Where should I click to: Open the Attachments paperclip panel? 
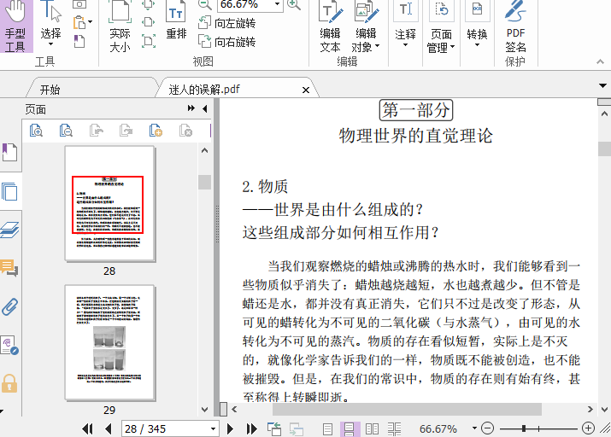10,306
